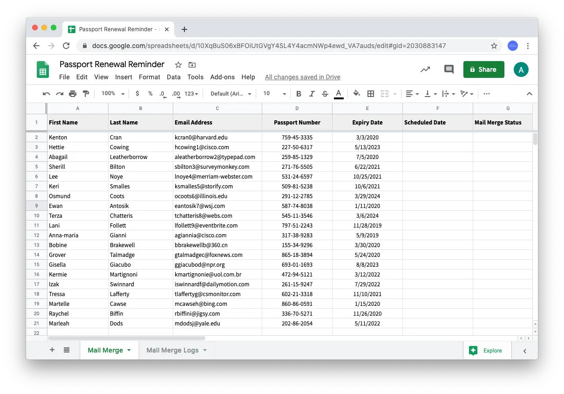This screenshot has width=564, height=394.
Task: Select the paint format roller
Action: click(x=86, y=94)
